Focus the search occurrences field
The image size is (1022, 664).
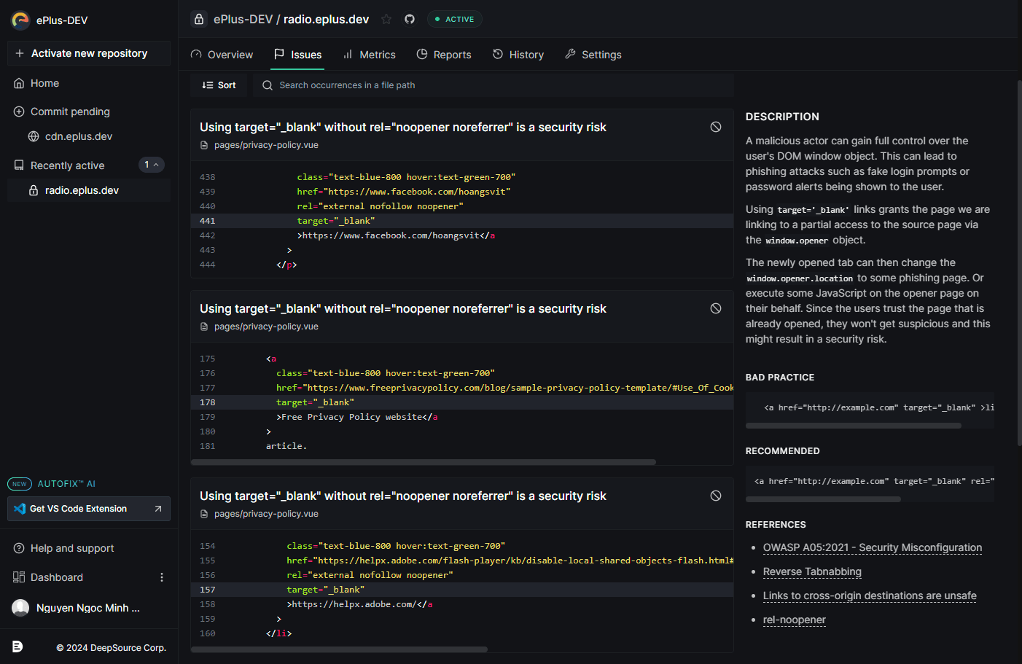tap(494, 85)
